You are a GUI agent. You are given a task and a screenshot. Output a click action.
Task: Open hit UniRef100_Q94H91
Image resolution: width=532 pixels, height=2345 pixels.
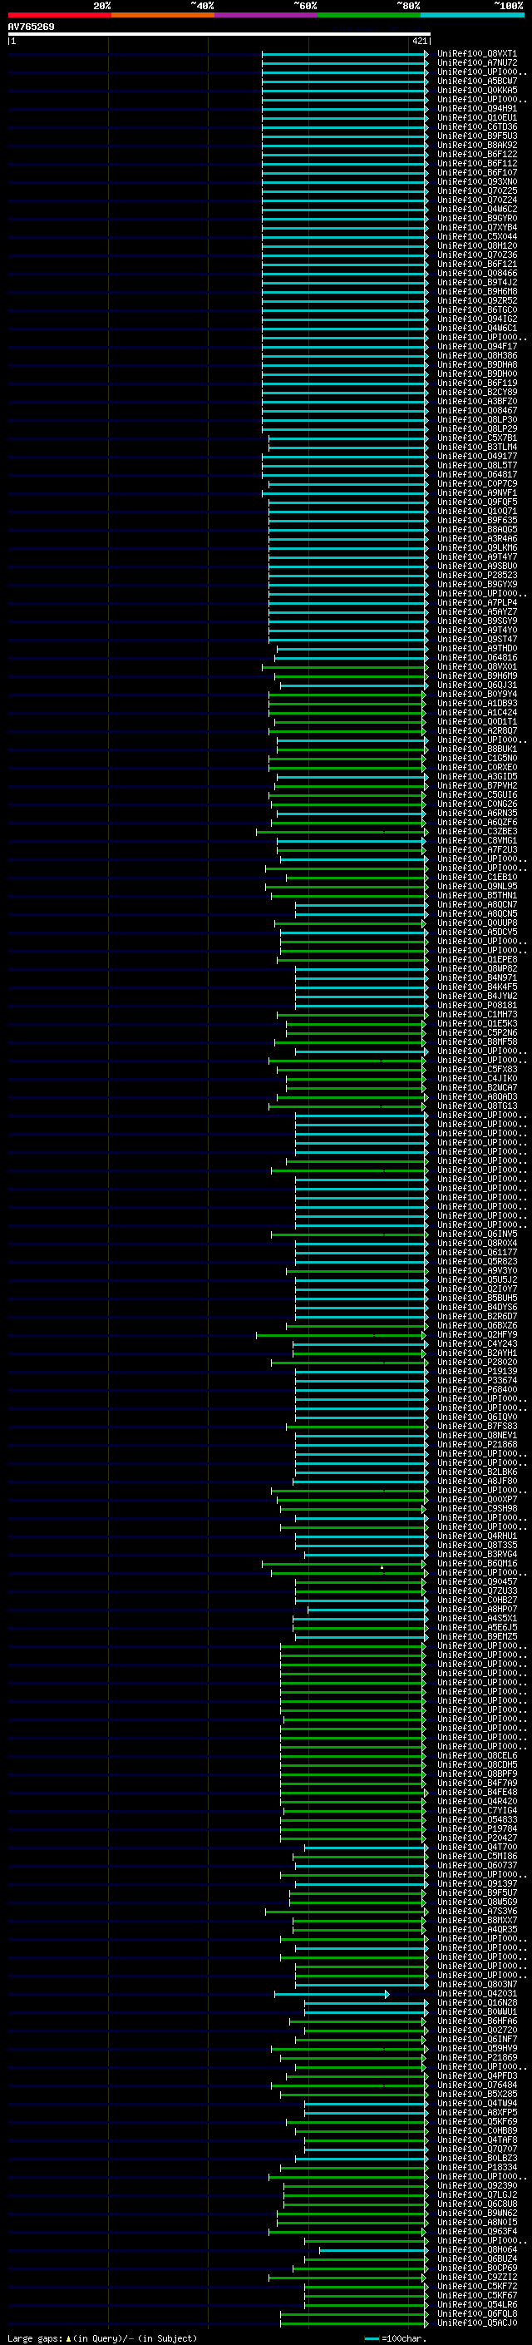[476, 108]
